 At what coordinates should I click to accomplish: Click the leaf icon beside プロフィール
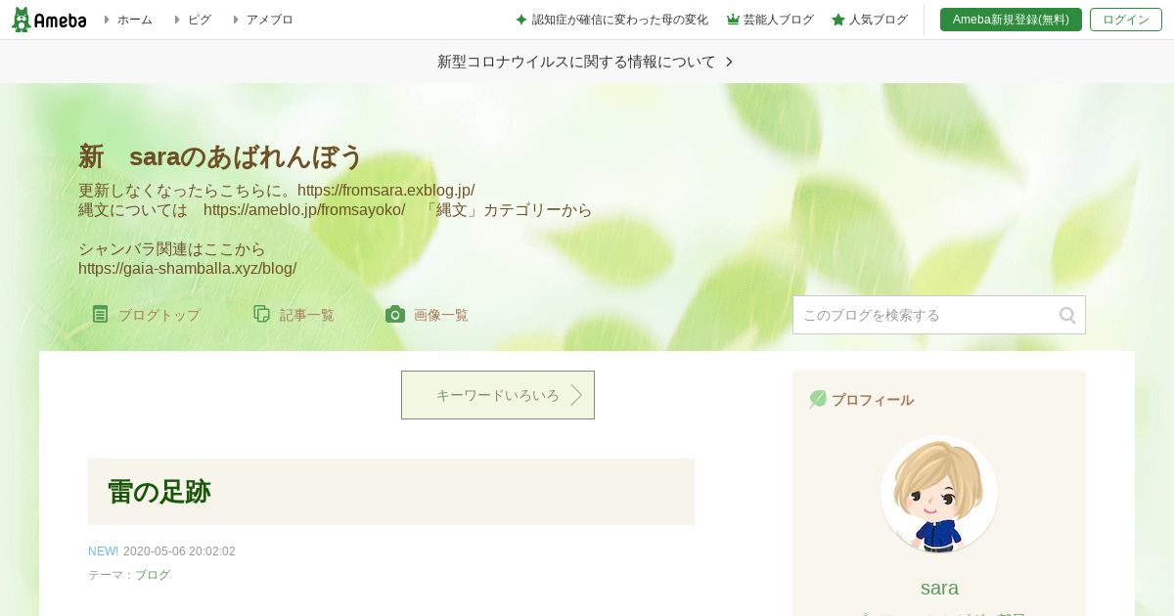click(818, 399)
